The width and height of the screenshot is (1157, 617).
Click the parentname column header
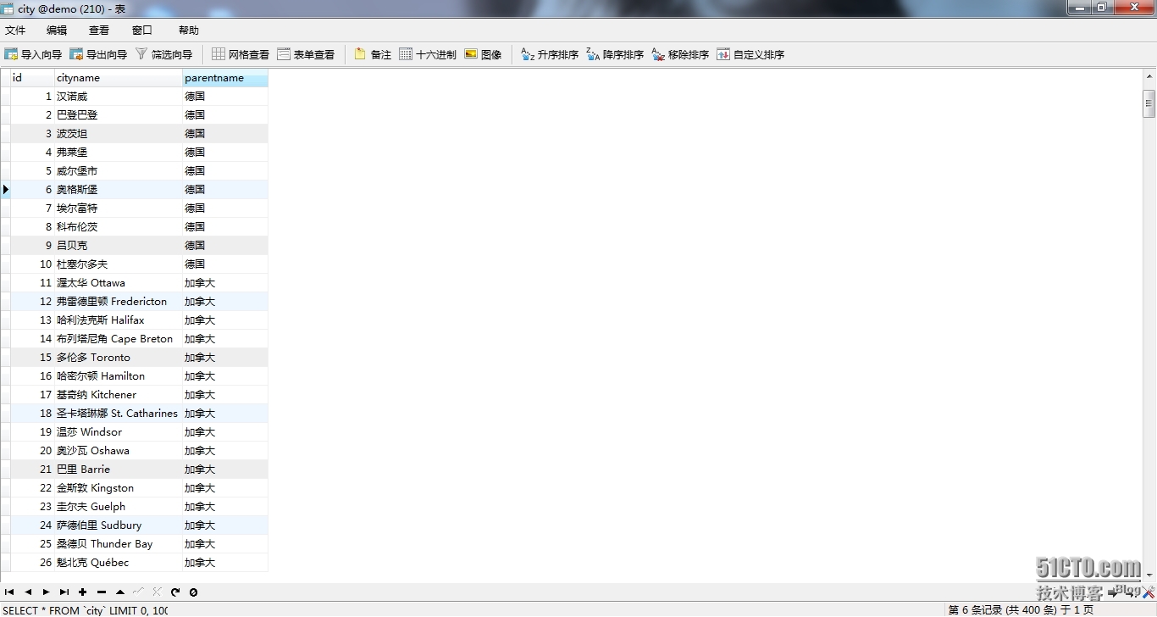point(225,78)
